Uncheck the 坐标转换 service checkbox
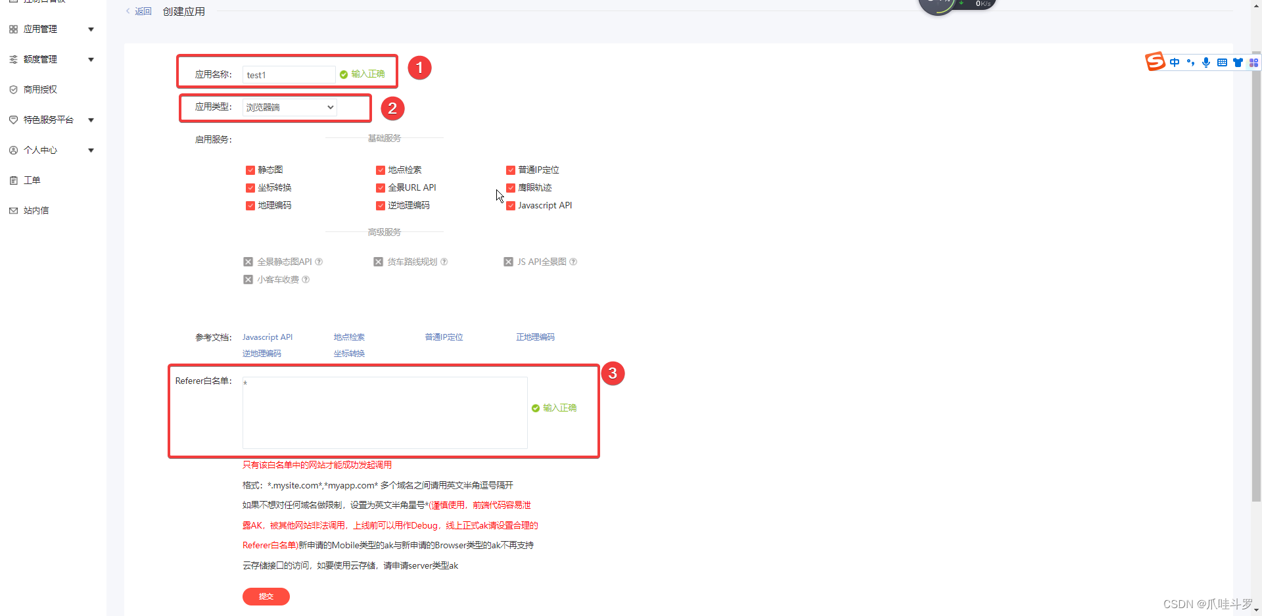This screenshot has height=616, width=1262. click(250, 188)
